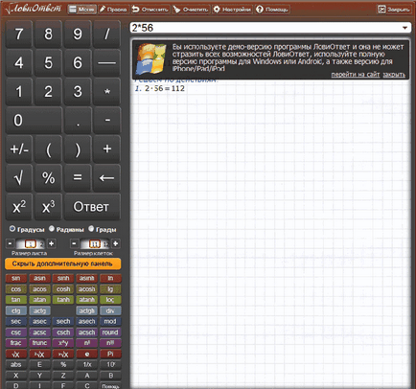This screenshot has height=389, width=416.
Task: Increase sheet size with plus stepper
Action: pos(51,243)
